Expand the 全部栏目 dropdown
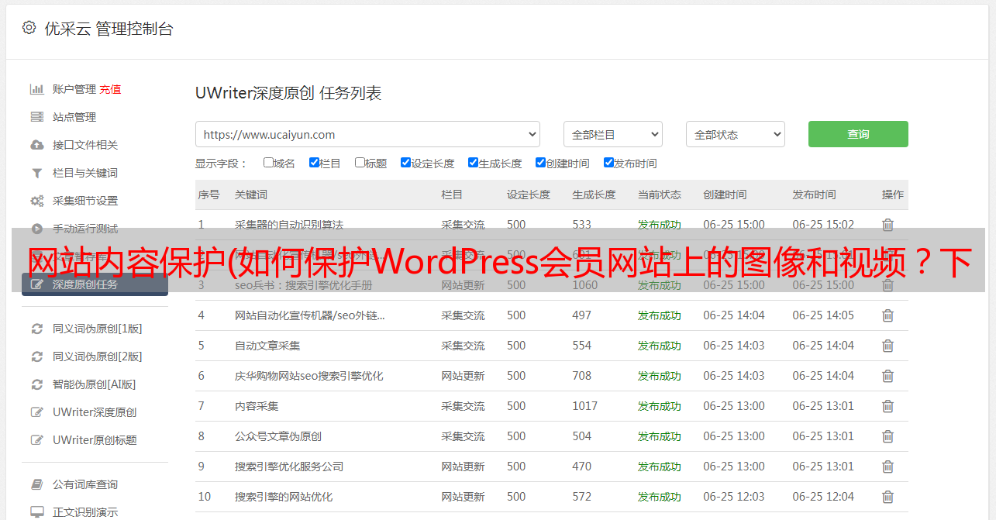The image size is (996, 520). pyautogui.click(x=612, y=134)
